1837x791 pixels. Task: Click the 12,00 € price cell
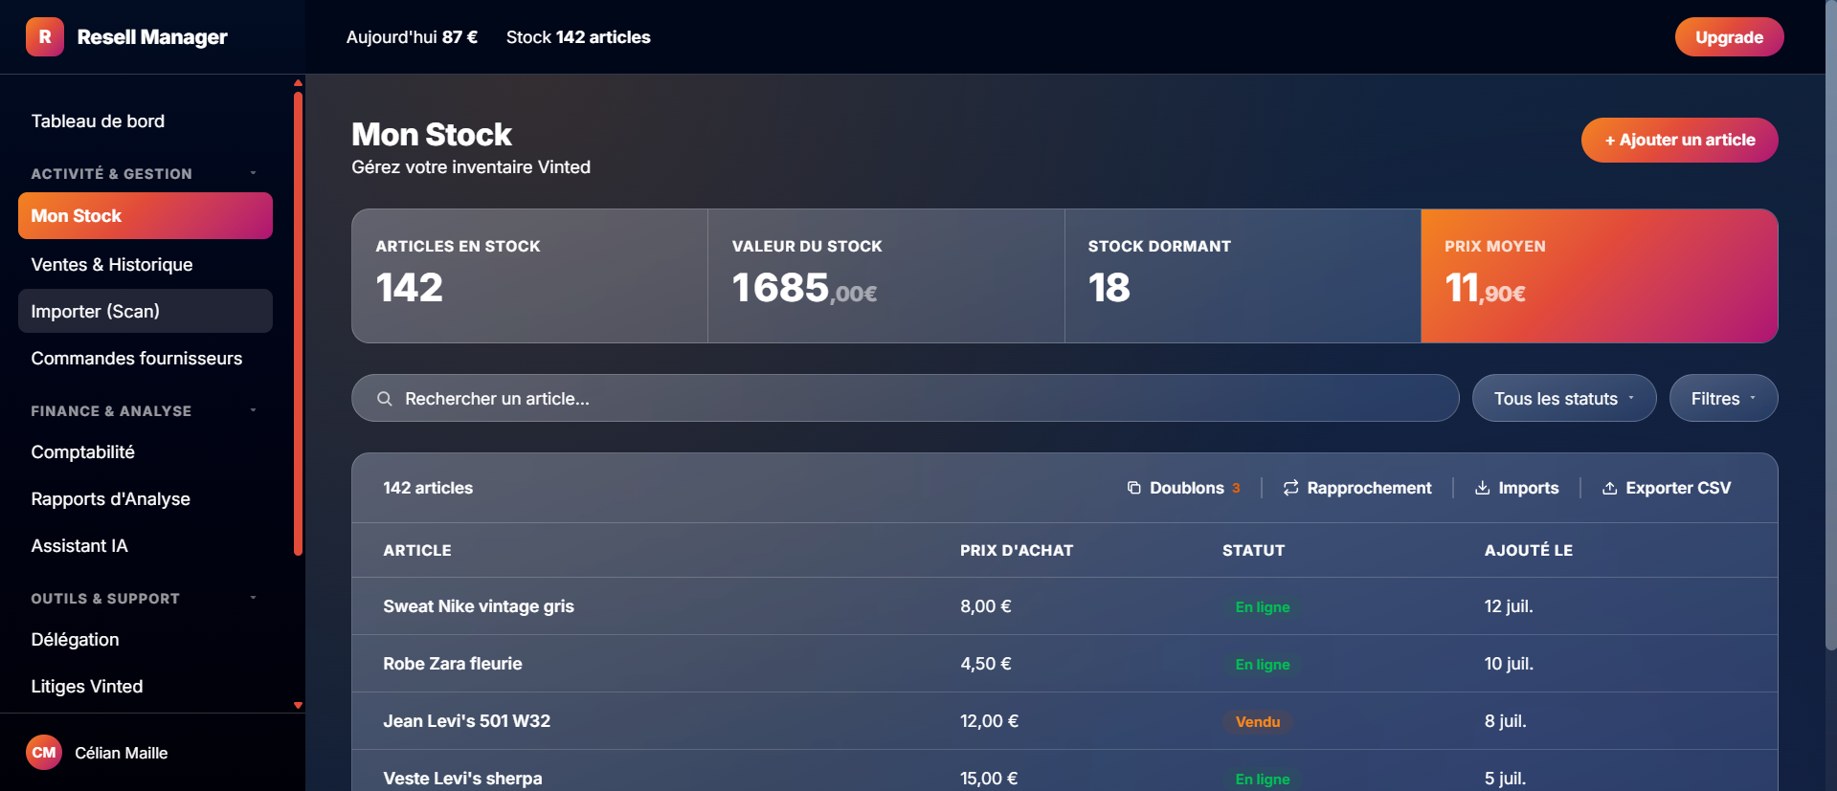click(989, 721)
